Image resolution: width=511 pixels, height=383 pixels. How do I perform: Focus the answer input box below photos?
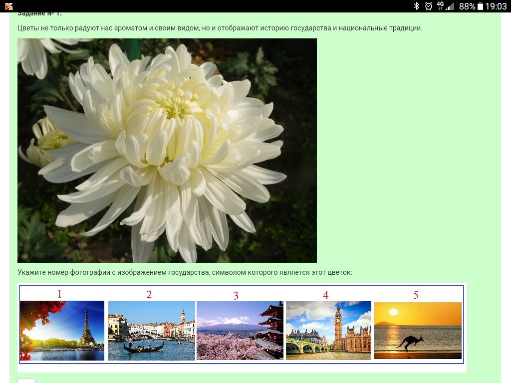26,381
